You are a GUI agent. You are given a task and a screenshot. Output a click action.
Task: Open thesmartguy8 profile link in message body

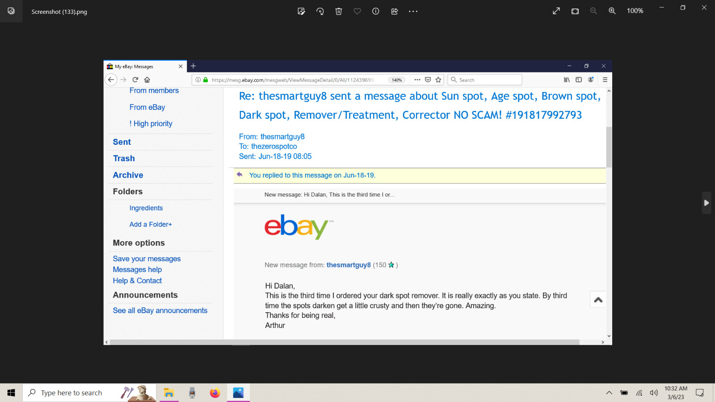point(349,265)
